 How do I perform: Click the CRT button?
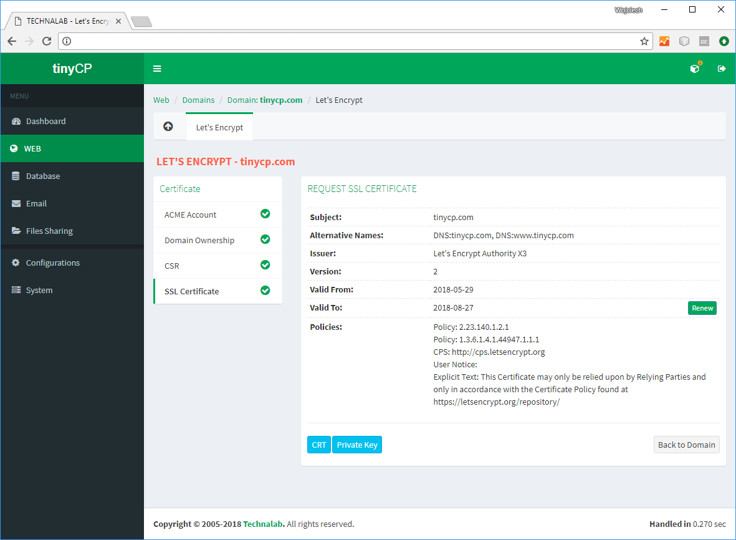point(318,445)
